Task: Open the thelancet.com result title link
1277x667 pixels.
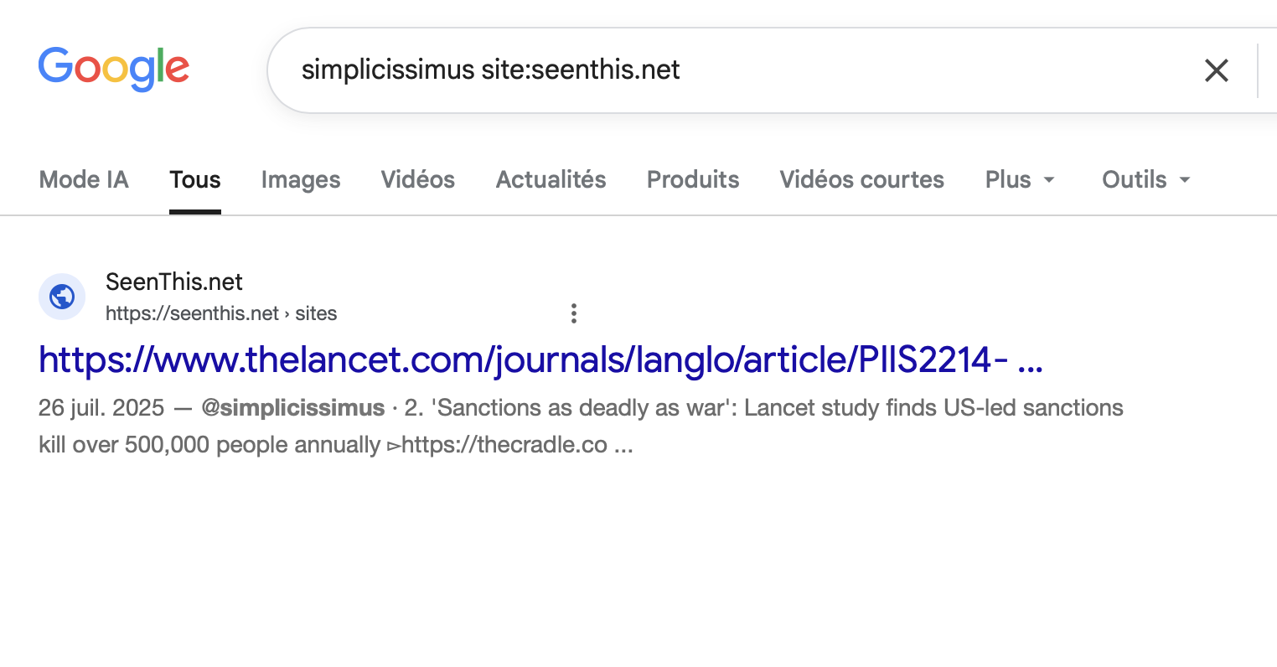Action: [540, 360]
